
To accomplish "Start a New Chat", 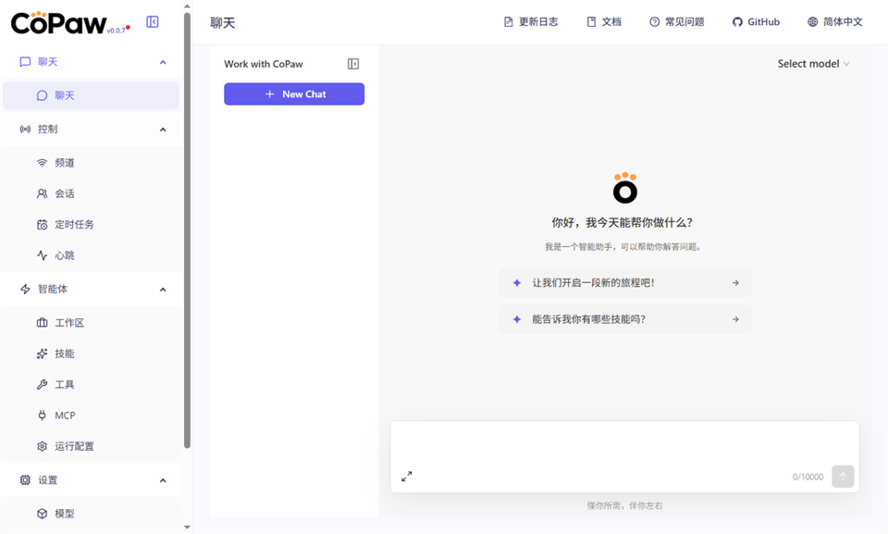I will tap(294, 94).
